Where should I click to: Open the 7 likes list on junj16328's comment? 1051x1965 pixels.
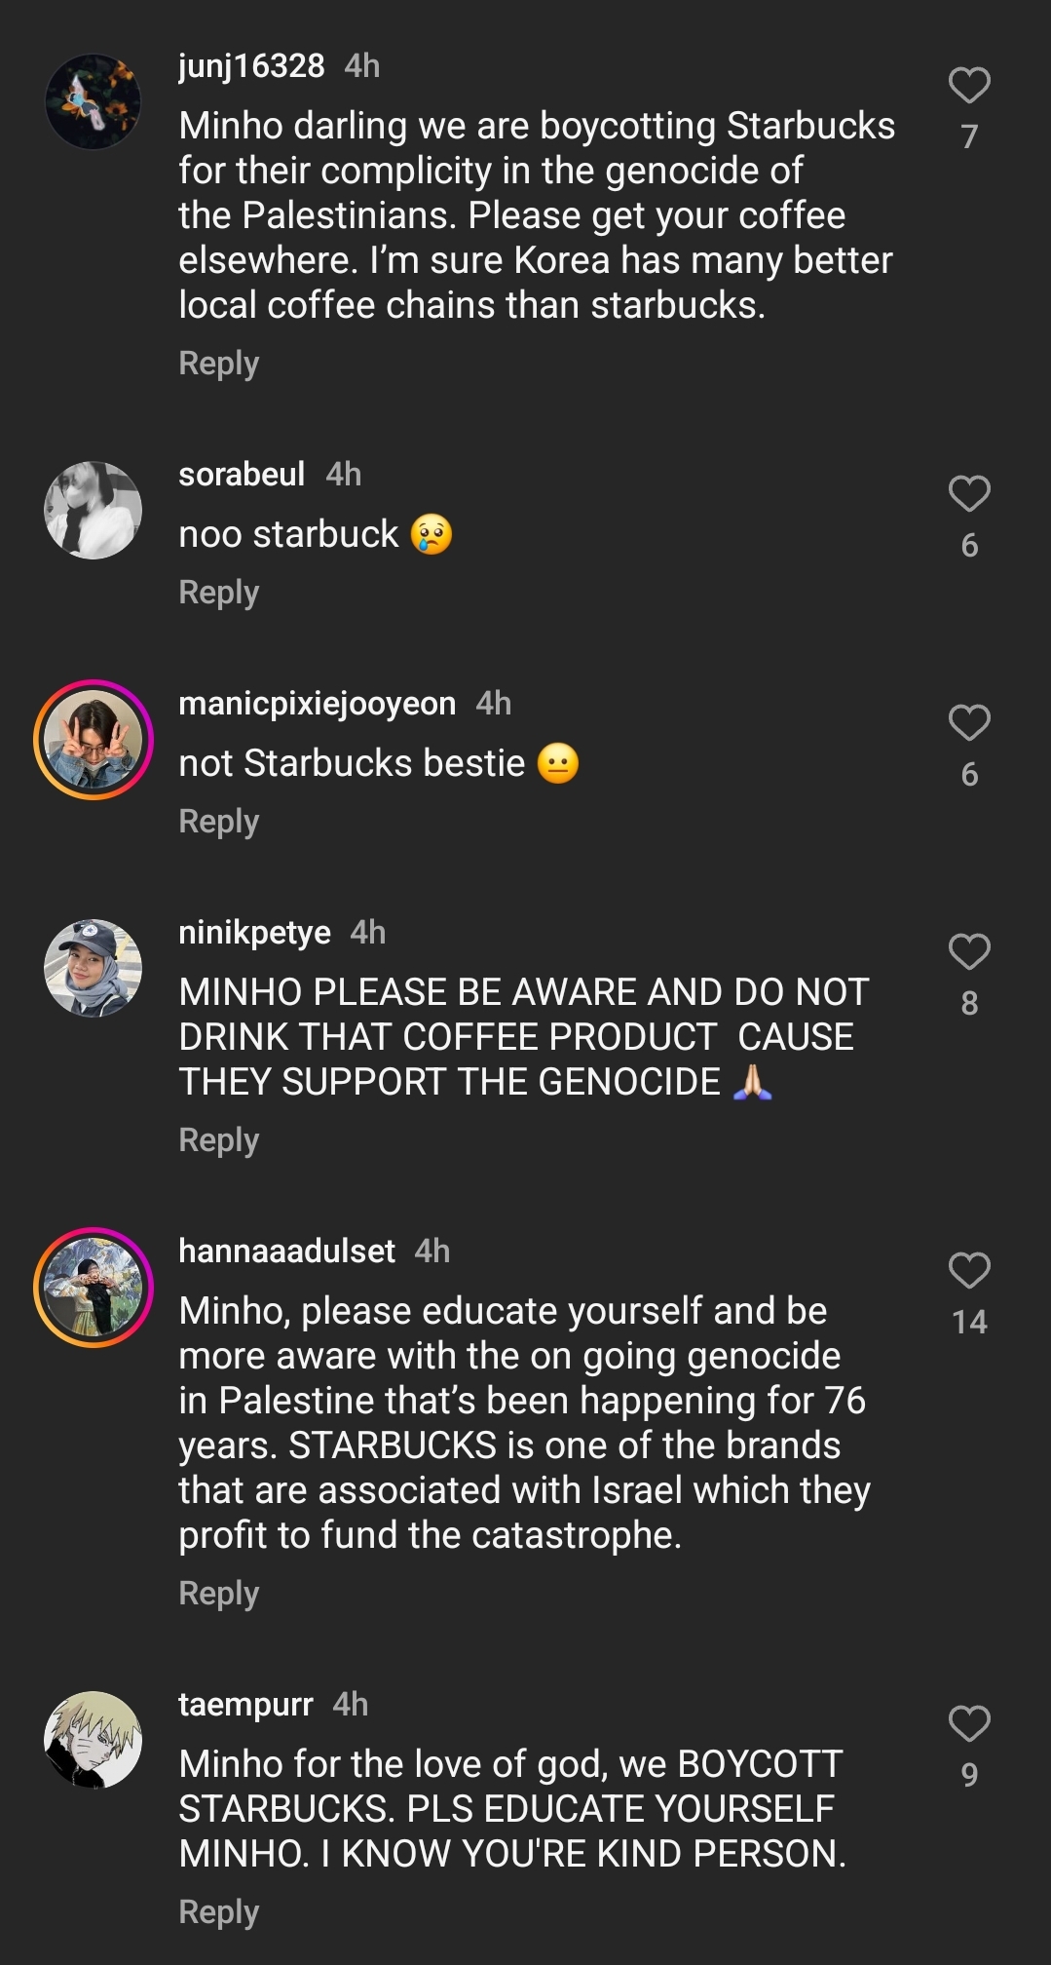tap(968, 135)
